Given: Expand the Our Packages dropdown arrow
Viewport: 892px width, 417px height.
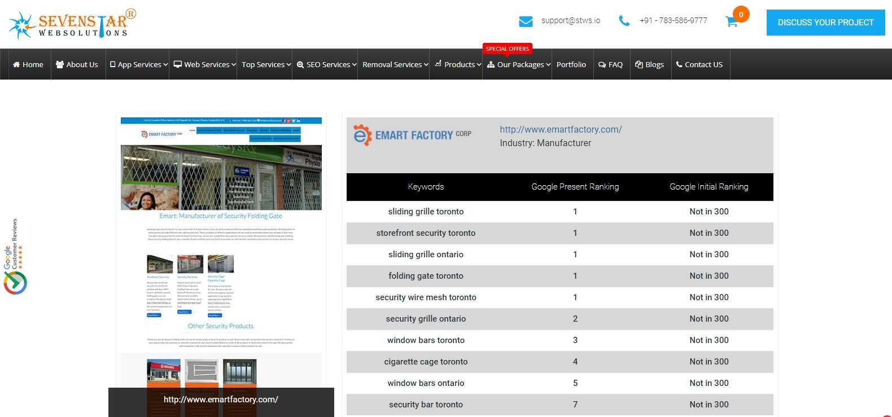Looking at the screenshot, I should pyautogui.click(x=548, y=65).
